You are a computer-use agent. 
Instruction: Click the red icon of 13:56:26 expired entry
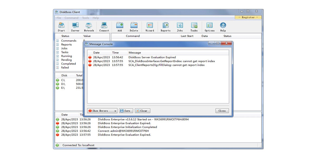coord(57,123)
